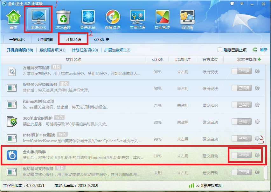Click the 360杀毒实时保护 shield icon
This screenshot has height=192, width=271.
point(12,122)
